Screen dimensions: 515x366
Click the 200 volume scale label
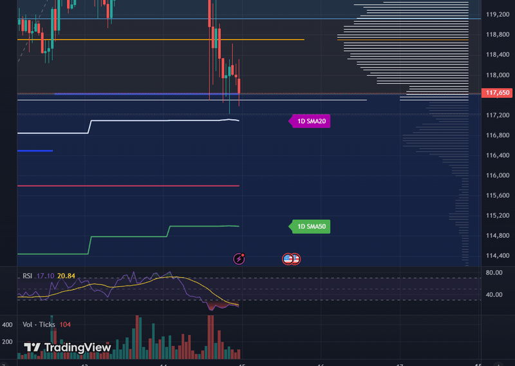click(x=7, y=342)
